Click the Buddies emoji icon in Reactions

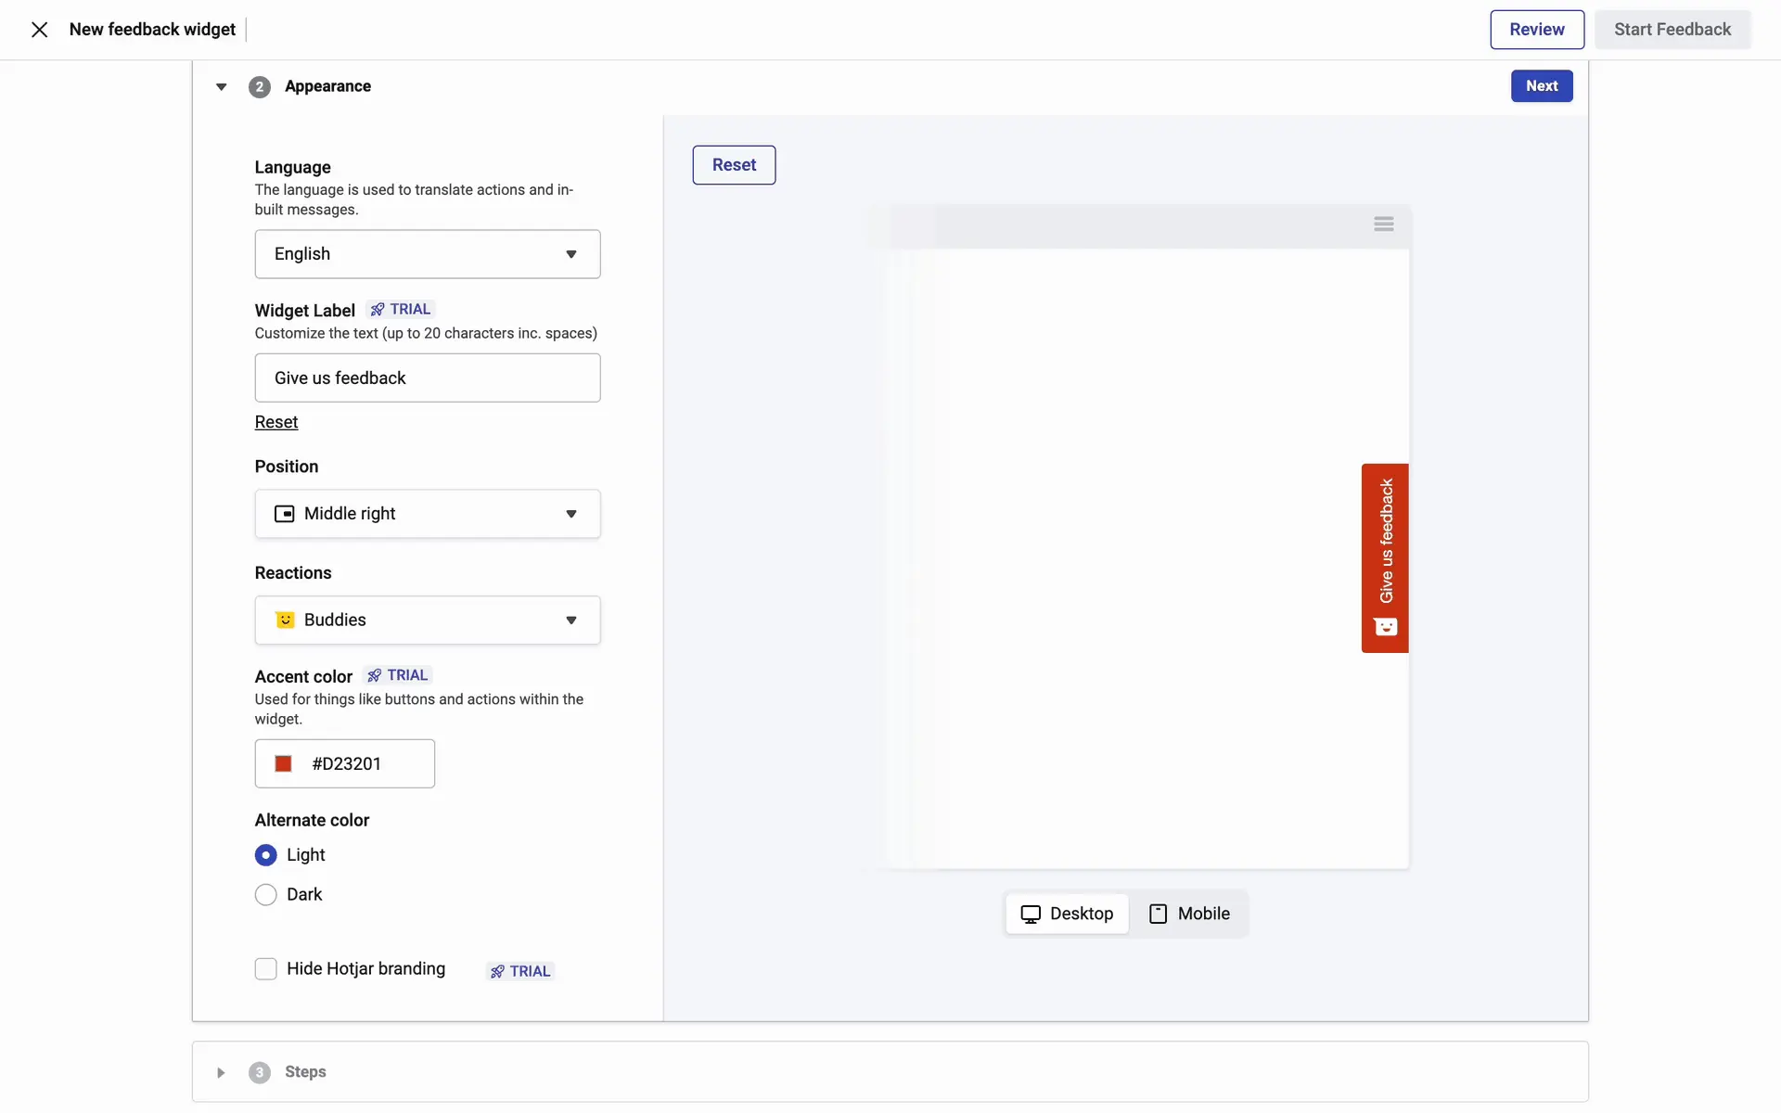(x=285, y=620)
